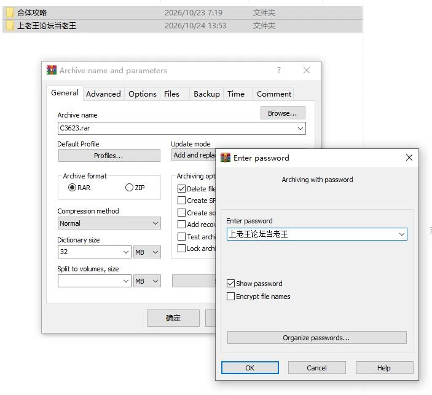432x395 pixels.
Task: Click Help in Enter password dialog
Action: pyautogui.click(x=384, y=368)
